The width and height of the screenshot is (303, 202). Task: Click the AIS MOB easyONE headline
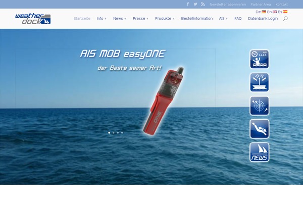[x=123, y=54]
